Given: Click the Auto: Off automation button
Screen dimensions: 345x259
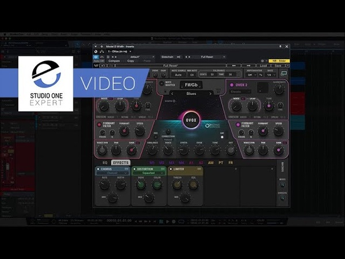Looking at the screenshot, I should [x=99, y=61].
